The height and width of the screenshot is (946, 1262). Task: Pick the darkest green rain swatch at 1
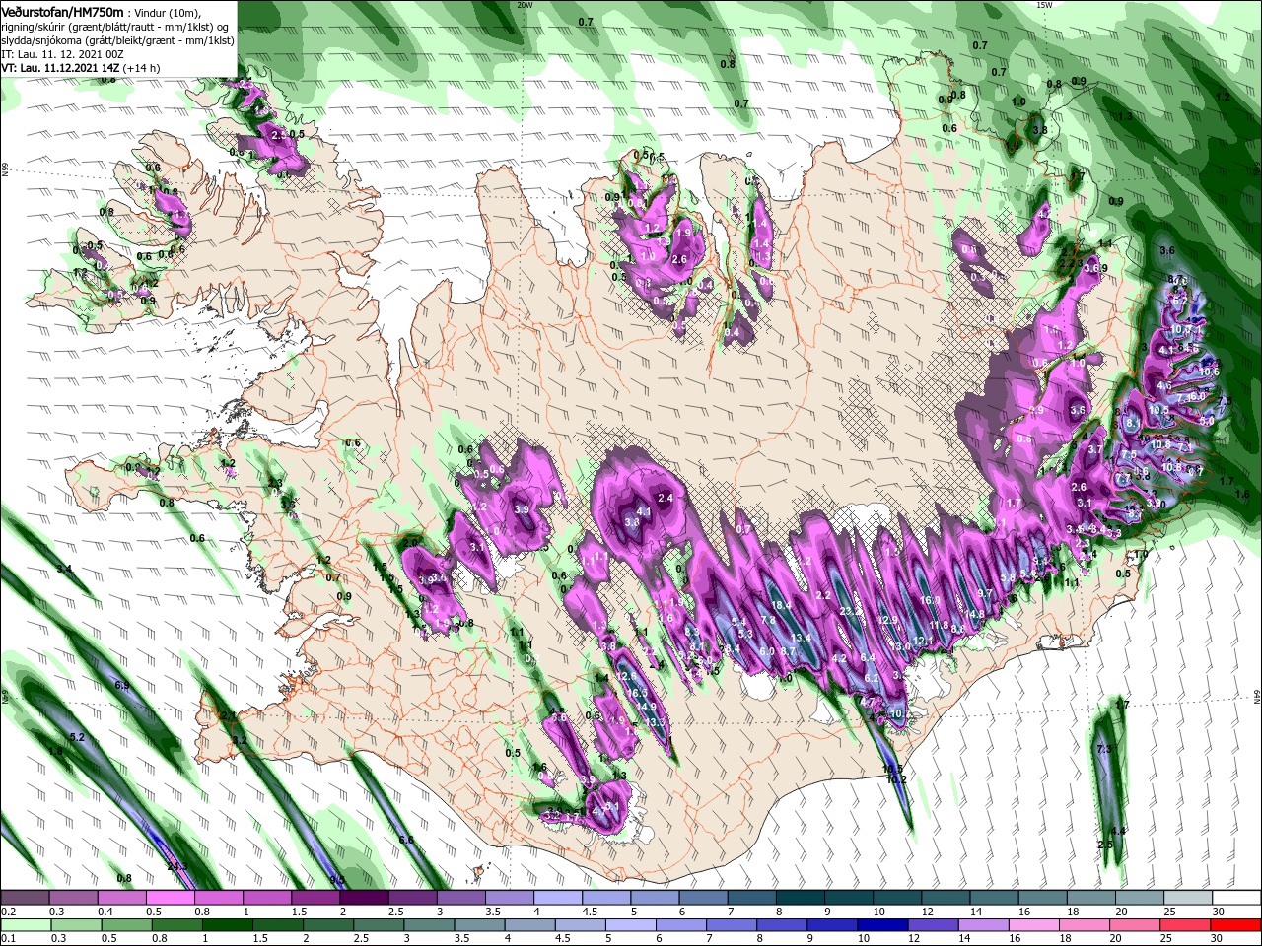(228, 925)
